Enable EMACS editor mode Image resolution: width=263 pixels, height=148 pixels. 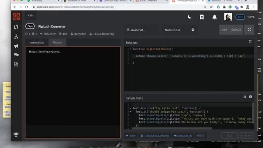tap(236, 30)
